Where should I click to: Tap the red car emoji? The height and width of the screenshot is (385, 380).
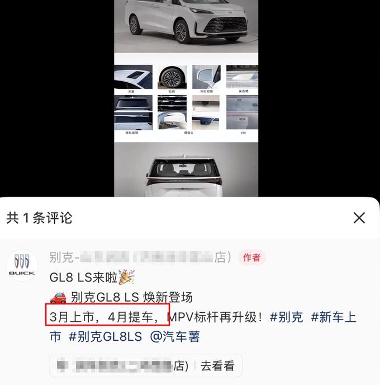click(58, 298)
